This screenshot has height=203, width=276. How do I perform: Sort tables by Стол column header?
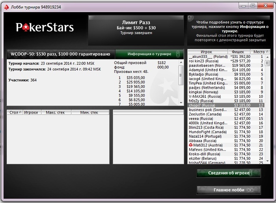pyautogui.click(x=15, y=112)
